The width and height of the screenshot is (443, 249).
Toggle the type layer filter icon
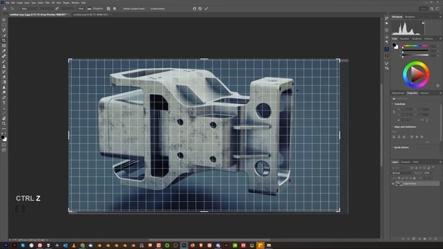coord(420,167)
